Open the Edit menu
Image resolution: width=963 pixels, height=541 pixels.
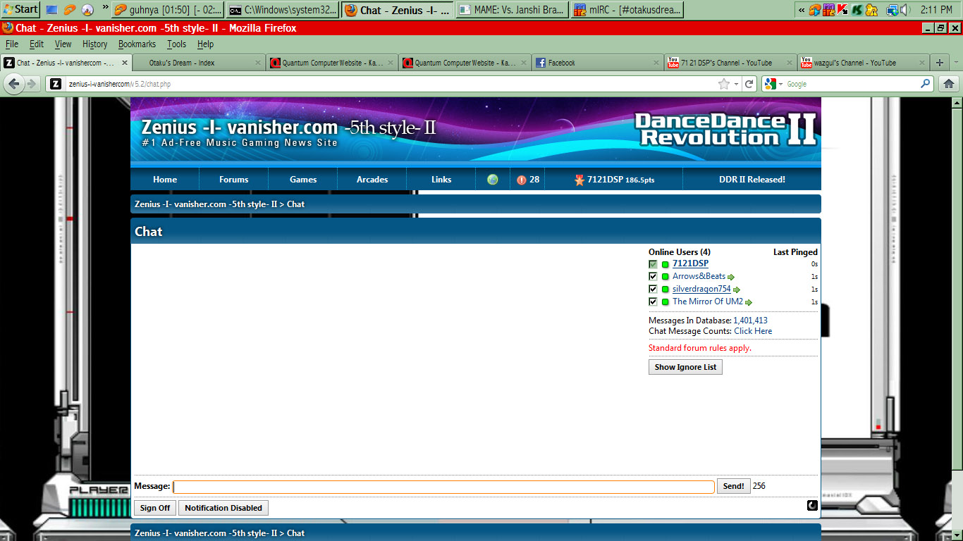(x=37, y=44)
